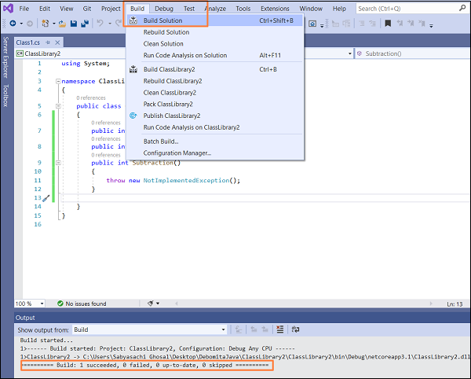Image resolution: width=471 pixels, height=379 pixels.
Task: Open the Server Explorer side tab
Action: click(x=5, y=57)
